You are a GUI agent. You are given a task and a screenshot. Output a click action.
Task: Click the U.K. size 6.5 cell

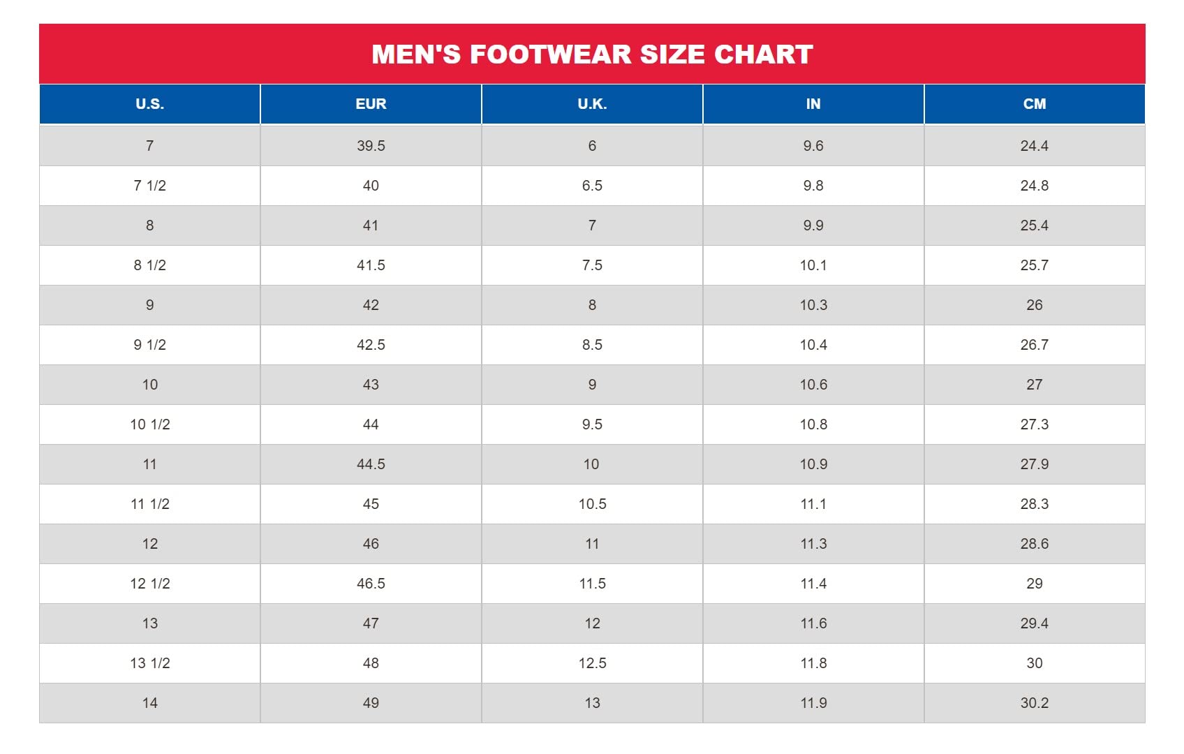592,186
